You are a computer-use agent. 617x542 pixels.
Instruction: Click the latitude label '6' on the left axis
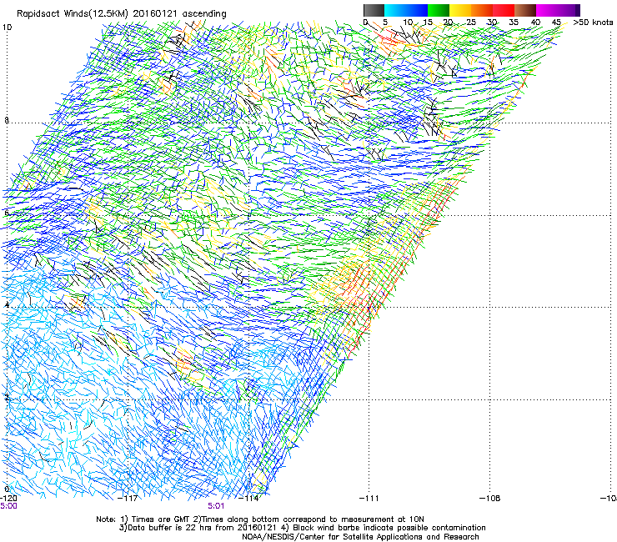[x=7, y=213]
